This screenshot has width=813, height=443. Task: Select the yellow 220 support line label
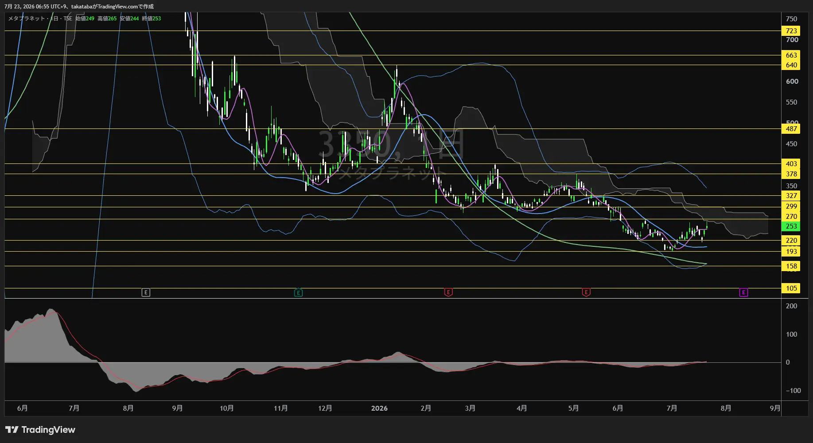(791, 241)
